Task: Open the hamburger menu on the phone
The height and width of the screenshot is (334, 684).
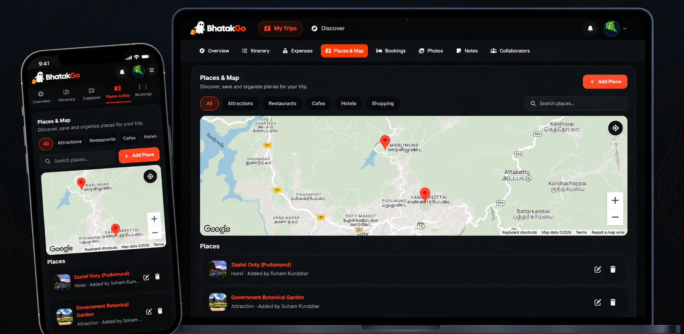Action: coord(152,70)
